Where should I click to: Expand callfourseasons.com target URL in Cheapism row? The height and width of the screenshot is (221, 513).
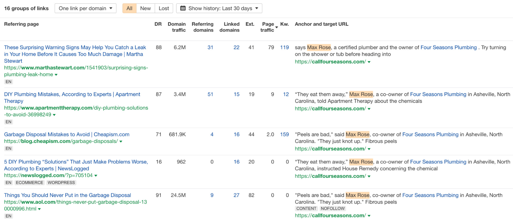(369, 149)
